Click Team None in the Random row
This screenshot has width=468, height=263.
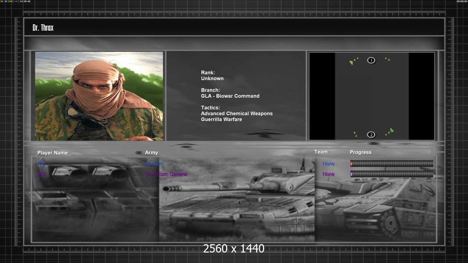point(328,164)
